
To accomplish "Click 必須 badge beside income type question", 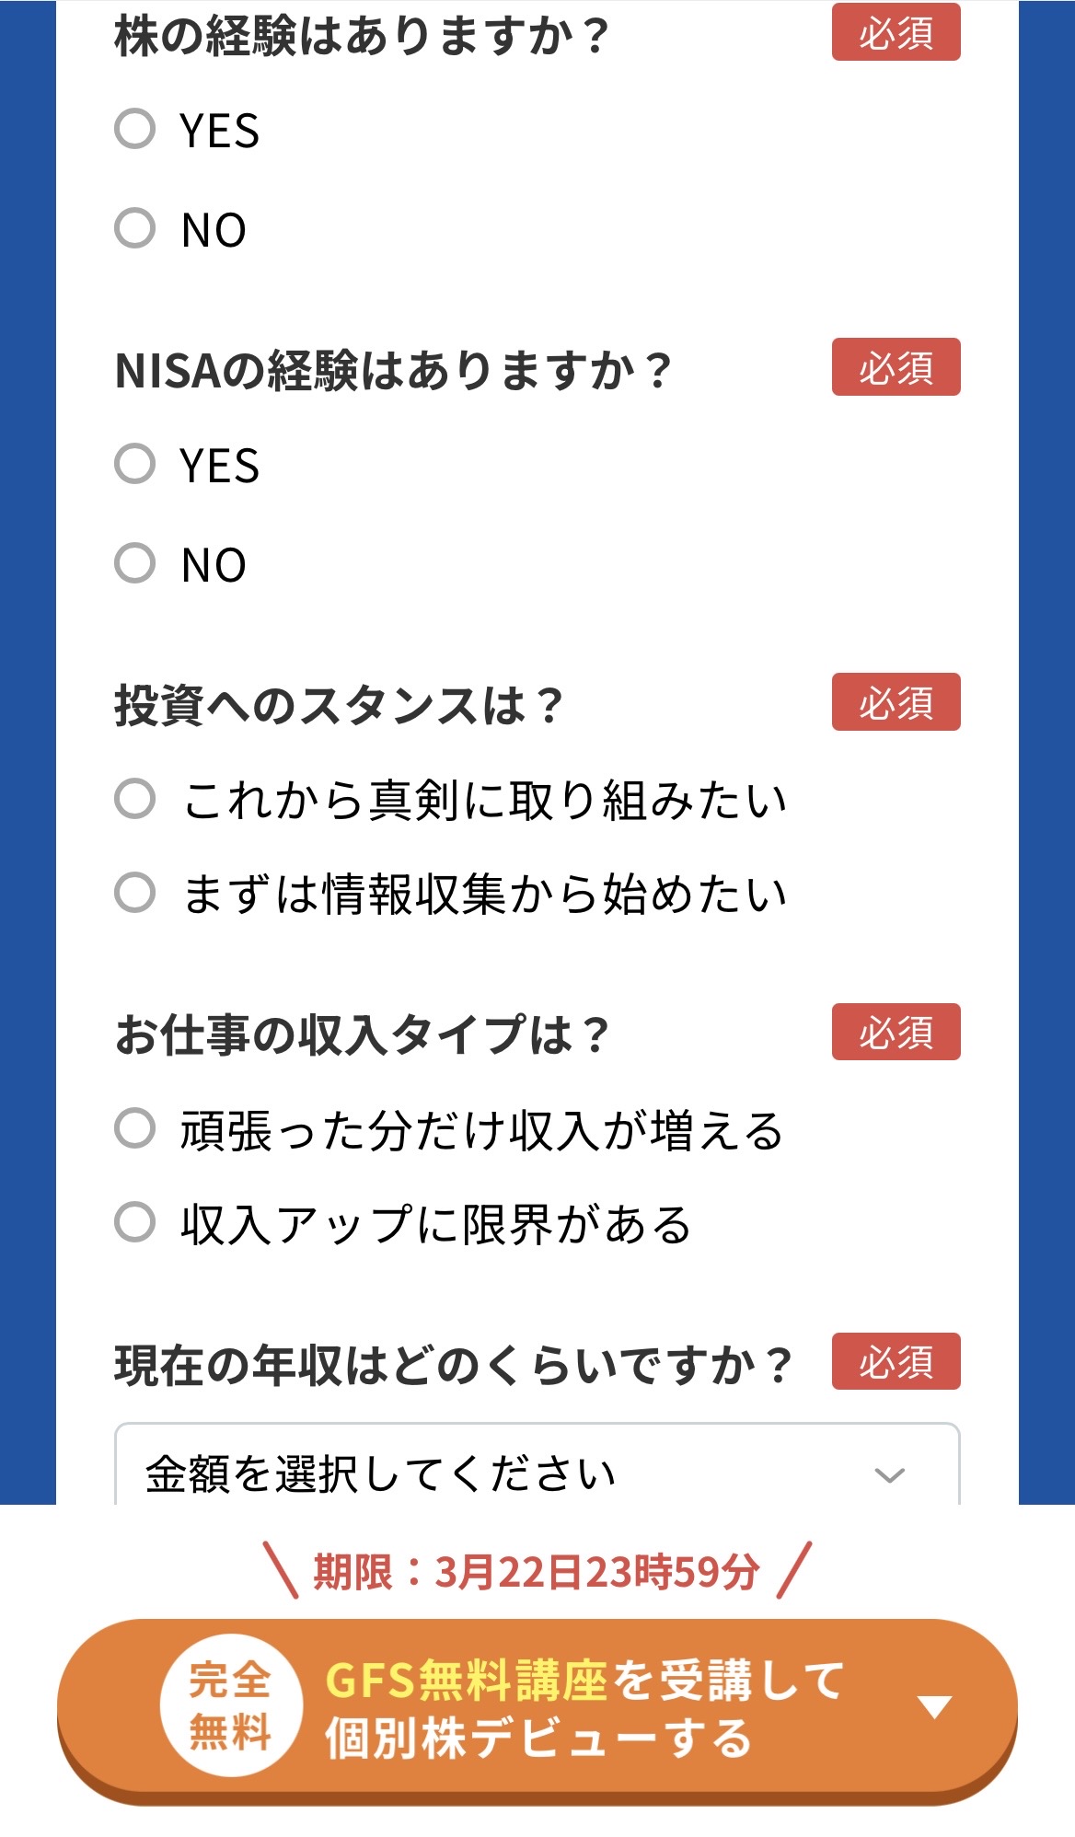I will click(896, 1033).
